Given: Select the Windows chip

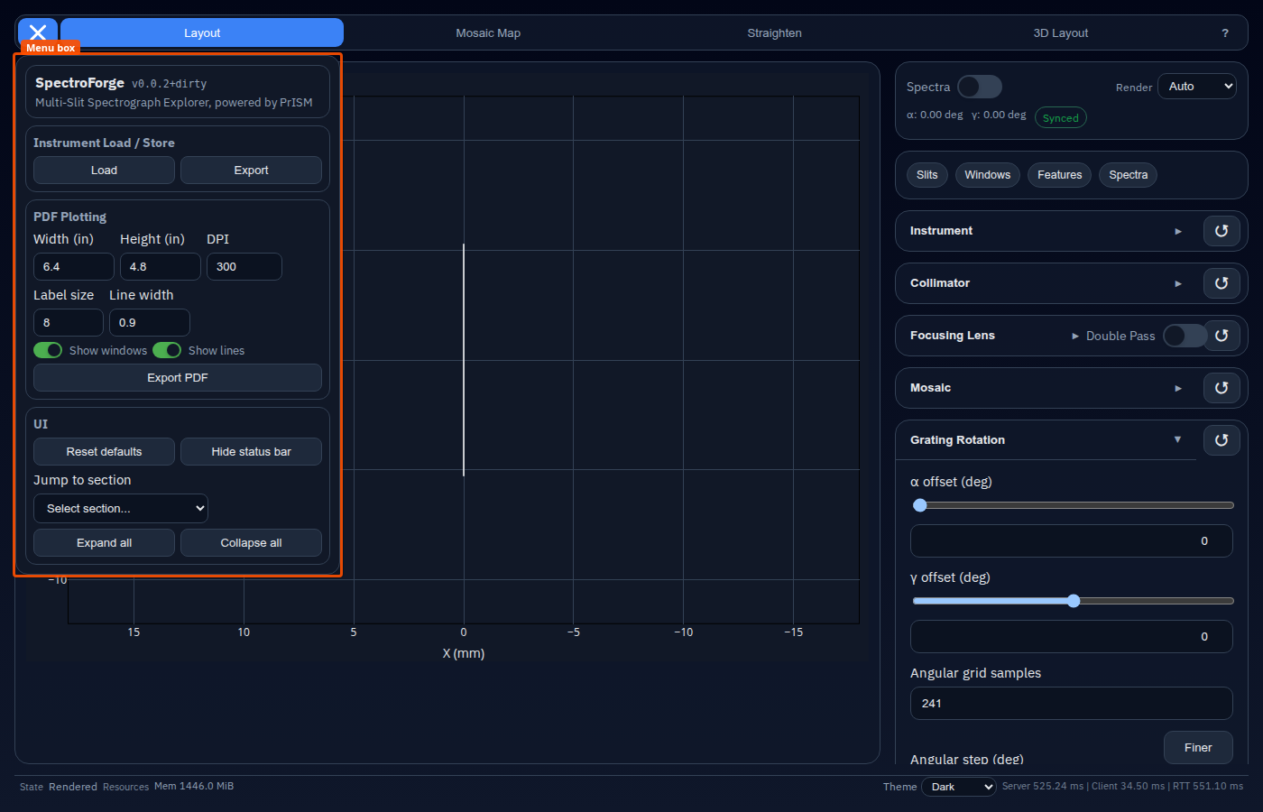Looking at the screenshot, I should 988,175.
